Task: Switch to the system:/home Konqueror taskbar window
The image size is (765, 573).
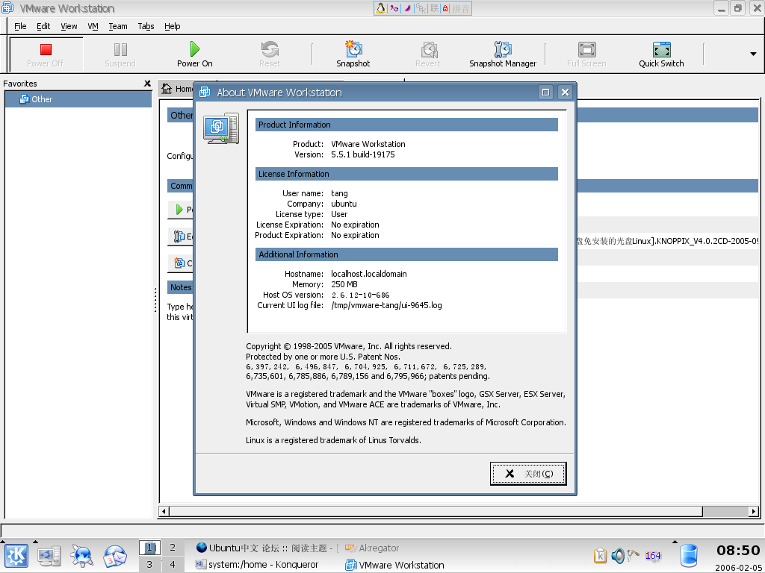Action: point(257,565)
